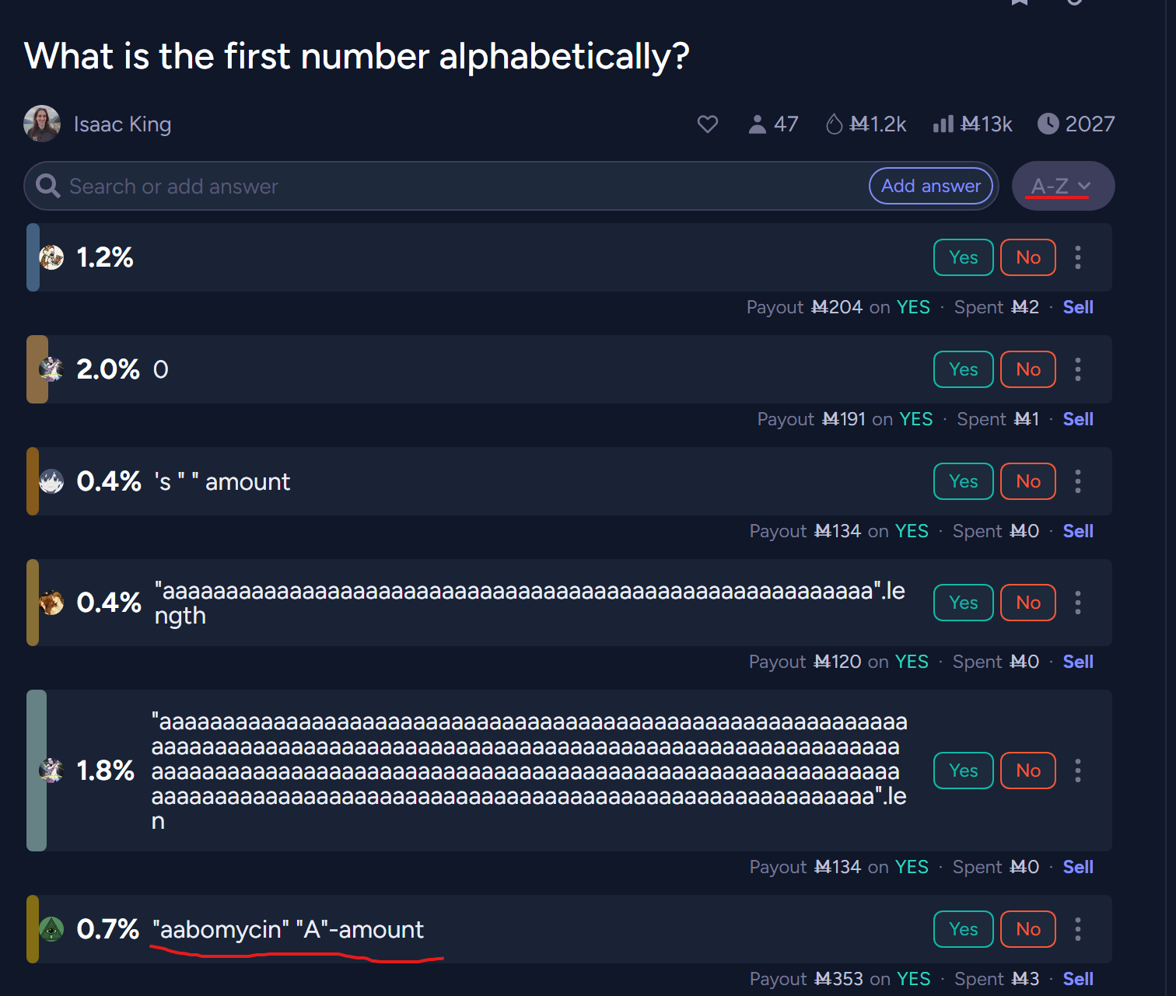Sell position on the 1.2% answer
1176x996 pixels.
click(1077, 307)
